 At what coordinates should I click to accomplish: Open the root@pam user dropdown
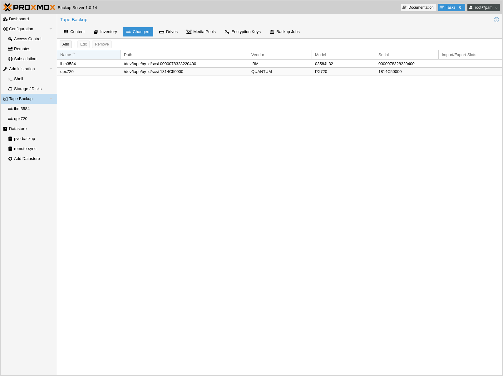(483, 7)
